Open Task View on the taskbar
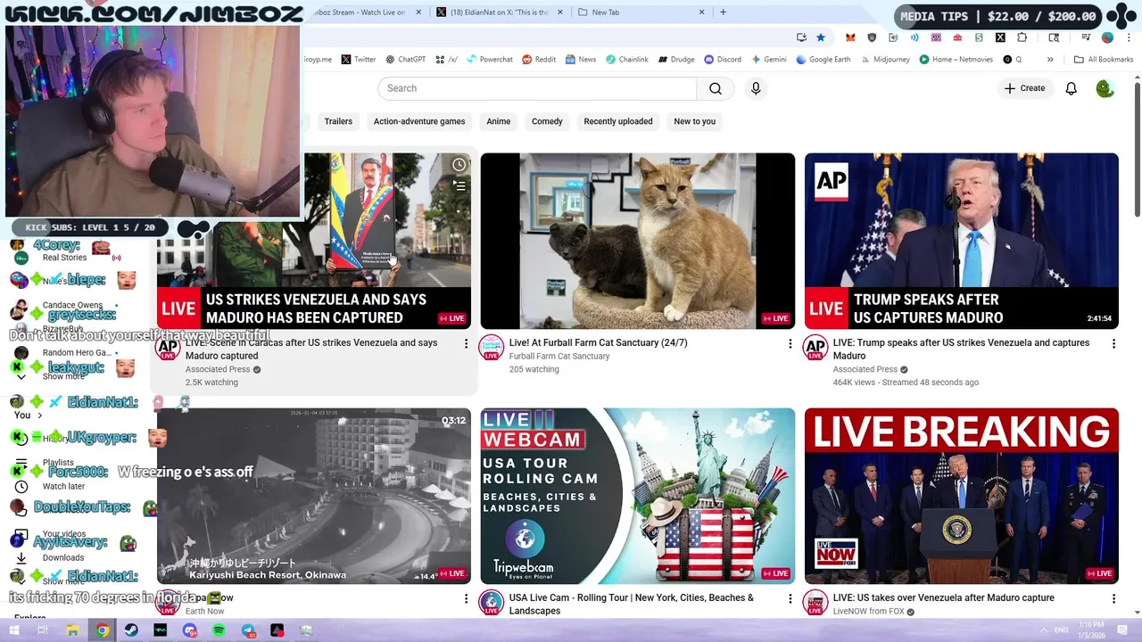This screenshot has height=642, width=1142. click(x=43, y=630)
